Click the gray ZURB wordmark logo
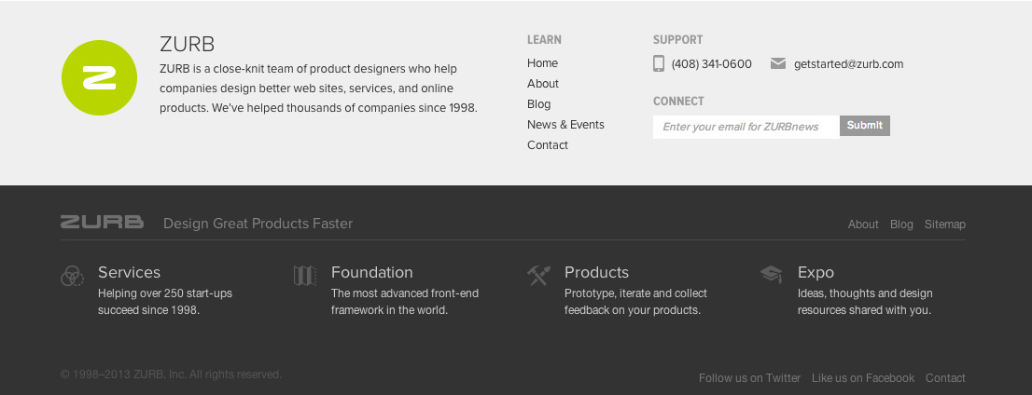 (102, 222)
